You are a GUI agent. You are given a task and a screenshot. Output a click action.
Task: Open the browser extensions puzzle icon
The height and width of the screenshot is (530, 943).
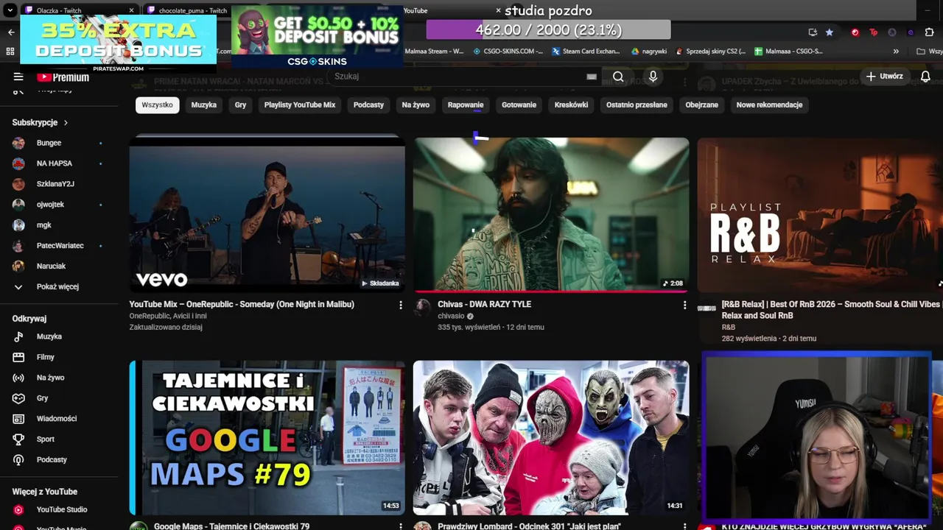pyautogui.click(x=930, y=32)
